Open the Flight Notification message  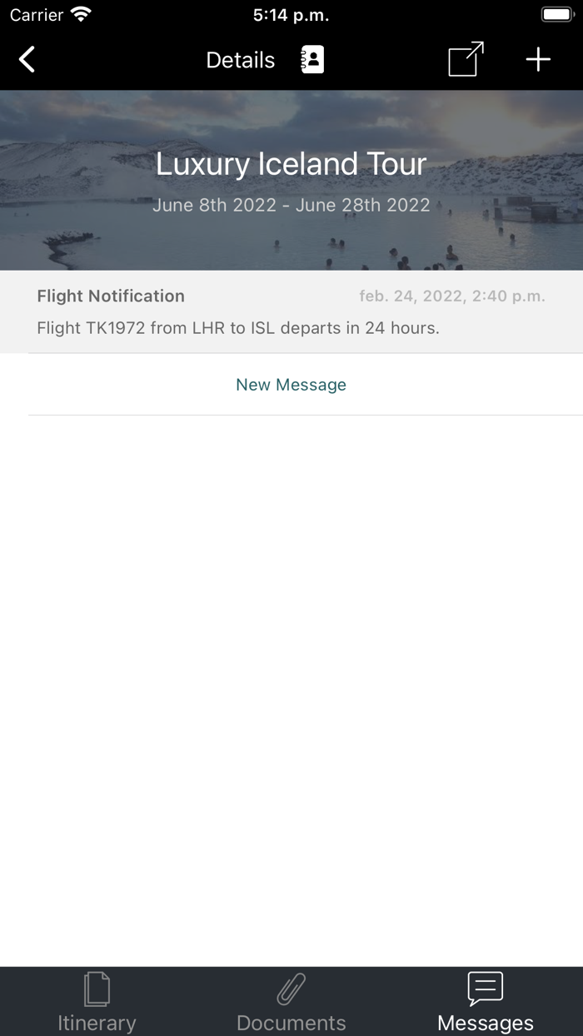(291, 311)
